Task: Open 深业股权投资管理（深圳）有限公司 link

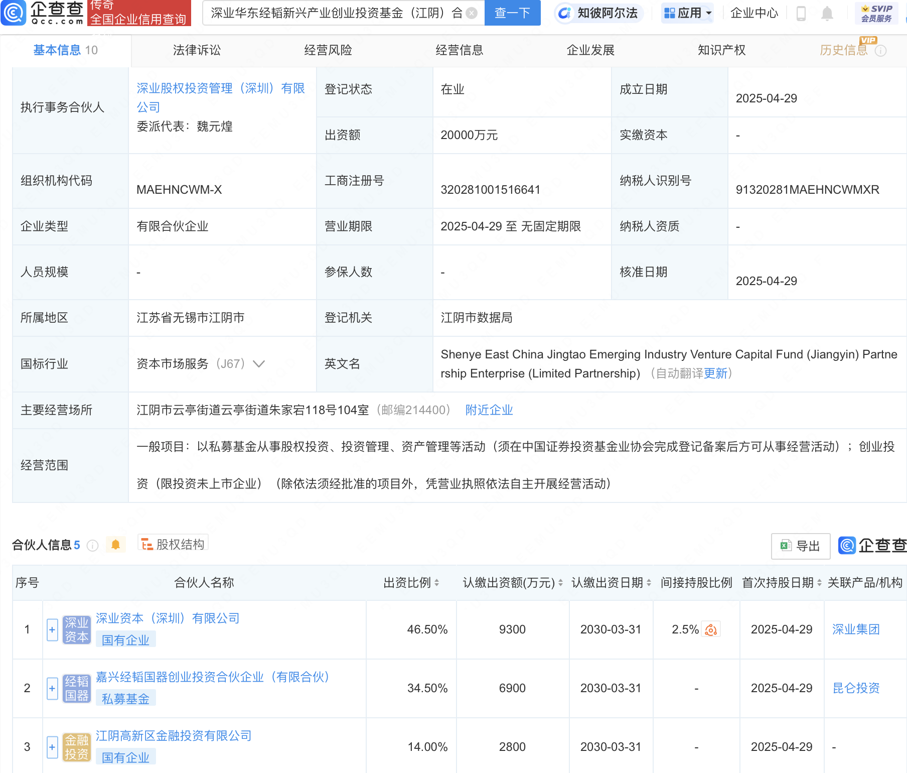Action: coord(221,98)
